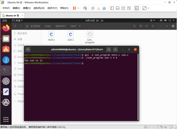Go to Date1017 in the path bar

point(61,26)
